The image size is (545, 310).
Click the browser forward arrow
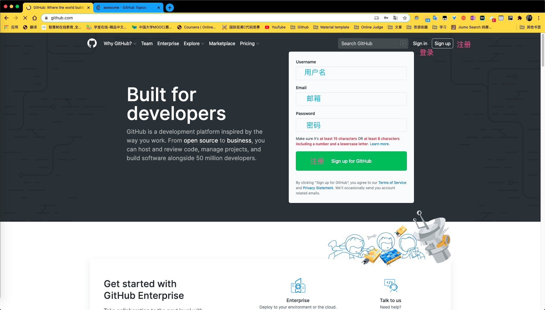tap(16, 18)
